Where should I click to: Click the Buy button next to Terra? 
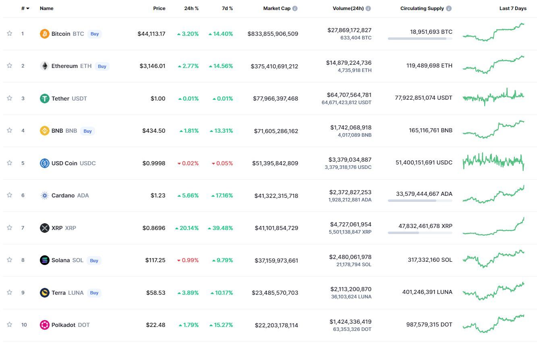coord(94,293)
